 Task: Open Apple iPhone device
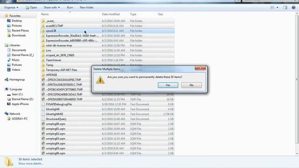20,104
